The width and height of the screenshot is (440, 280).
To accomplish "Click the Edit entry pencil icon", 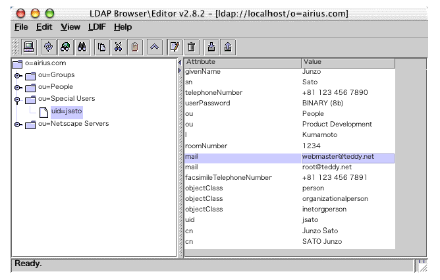I will pos(175,47).
